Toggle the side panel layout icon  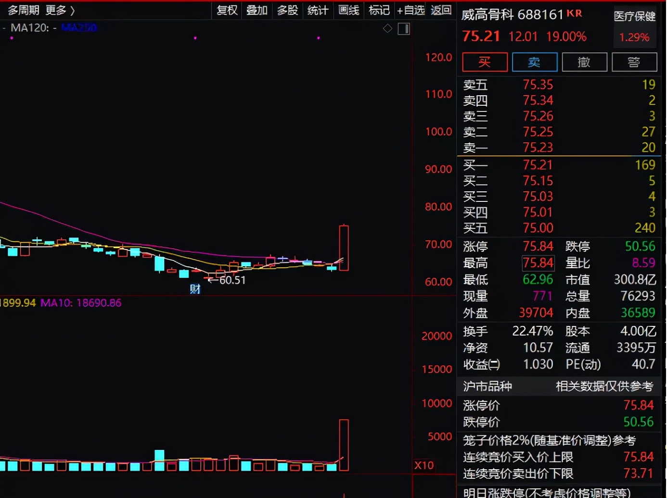point(404,29)
